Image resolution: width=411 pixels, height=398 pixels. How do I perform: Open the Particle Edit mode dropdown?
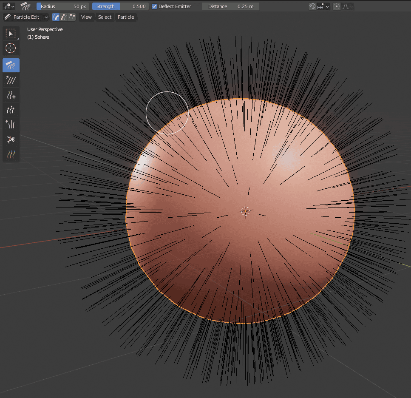(x=26, y=17)
